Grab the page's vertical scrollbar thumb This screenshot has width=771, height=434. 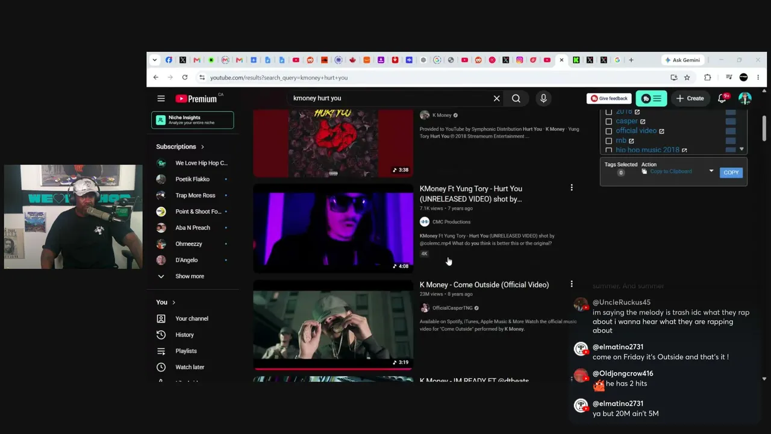click(x=764, y=128)
